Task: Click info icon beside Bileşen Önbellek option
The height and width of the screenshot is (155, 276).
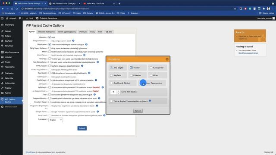Action: point(73,41)
